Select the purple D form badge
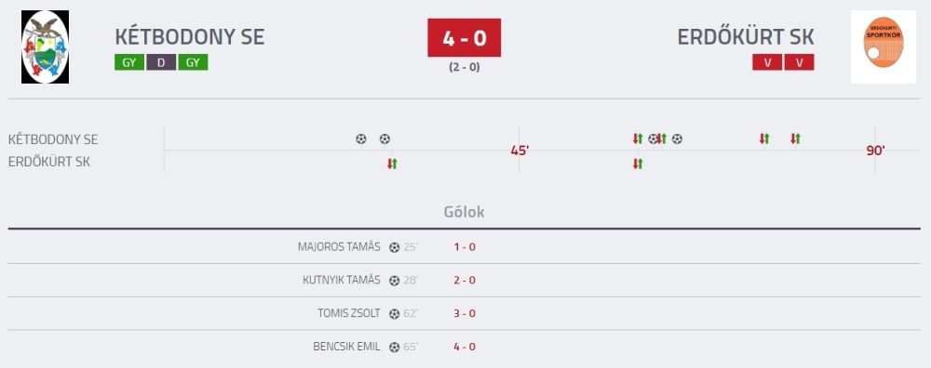The height and width of the screenshot is (368, 931). pos(161,62)
